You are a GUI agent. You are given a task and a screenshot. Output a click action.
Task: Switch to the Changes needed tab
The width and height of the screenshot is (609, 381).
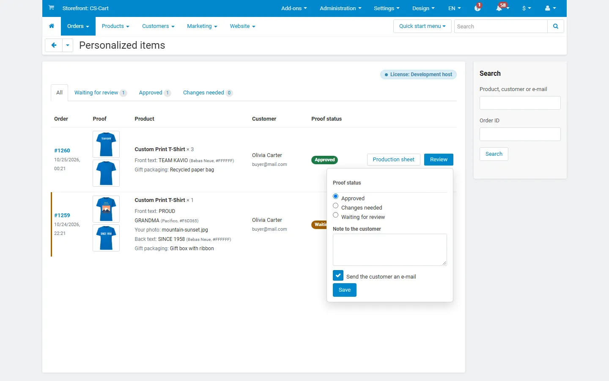coord(208,93)
